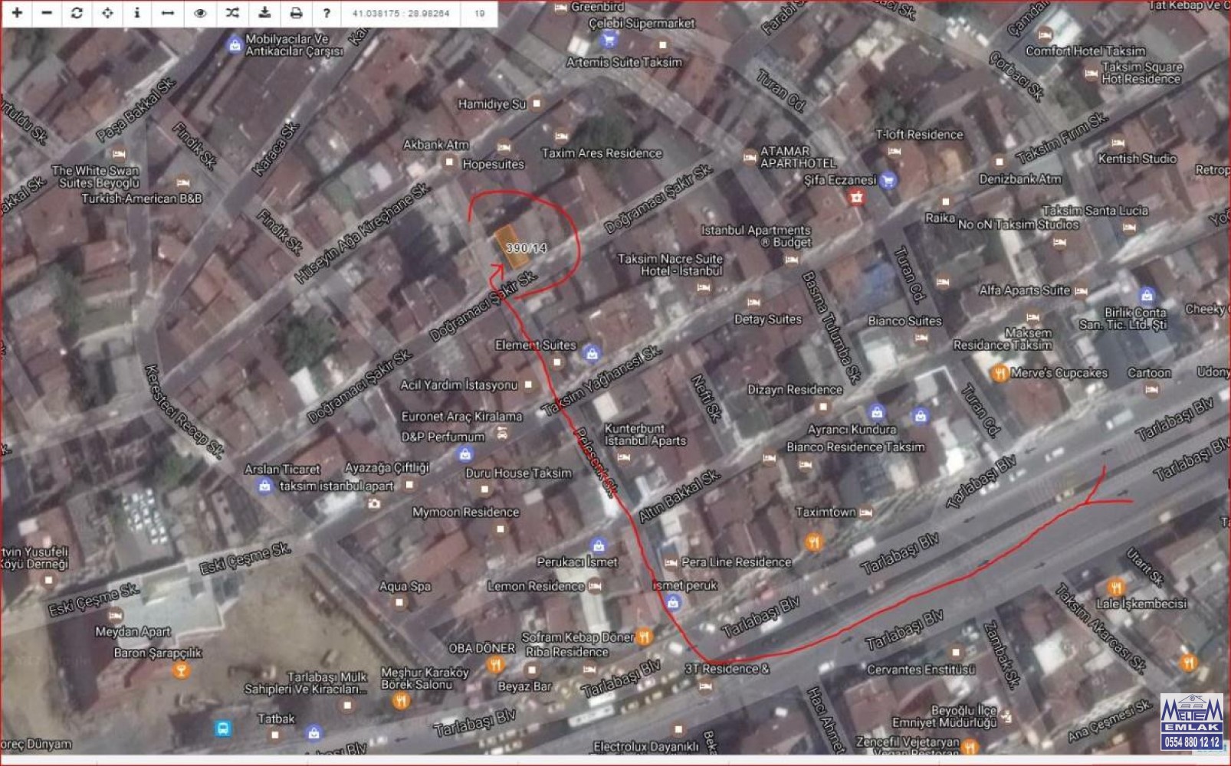Viewport: 1231px width, 766px height.
Task: Click the Taksim Nacre Suite Hotel label
Action: click(x=670, y=265)
